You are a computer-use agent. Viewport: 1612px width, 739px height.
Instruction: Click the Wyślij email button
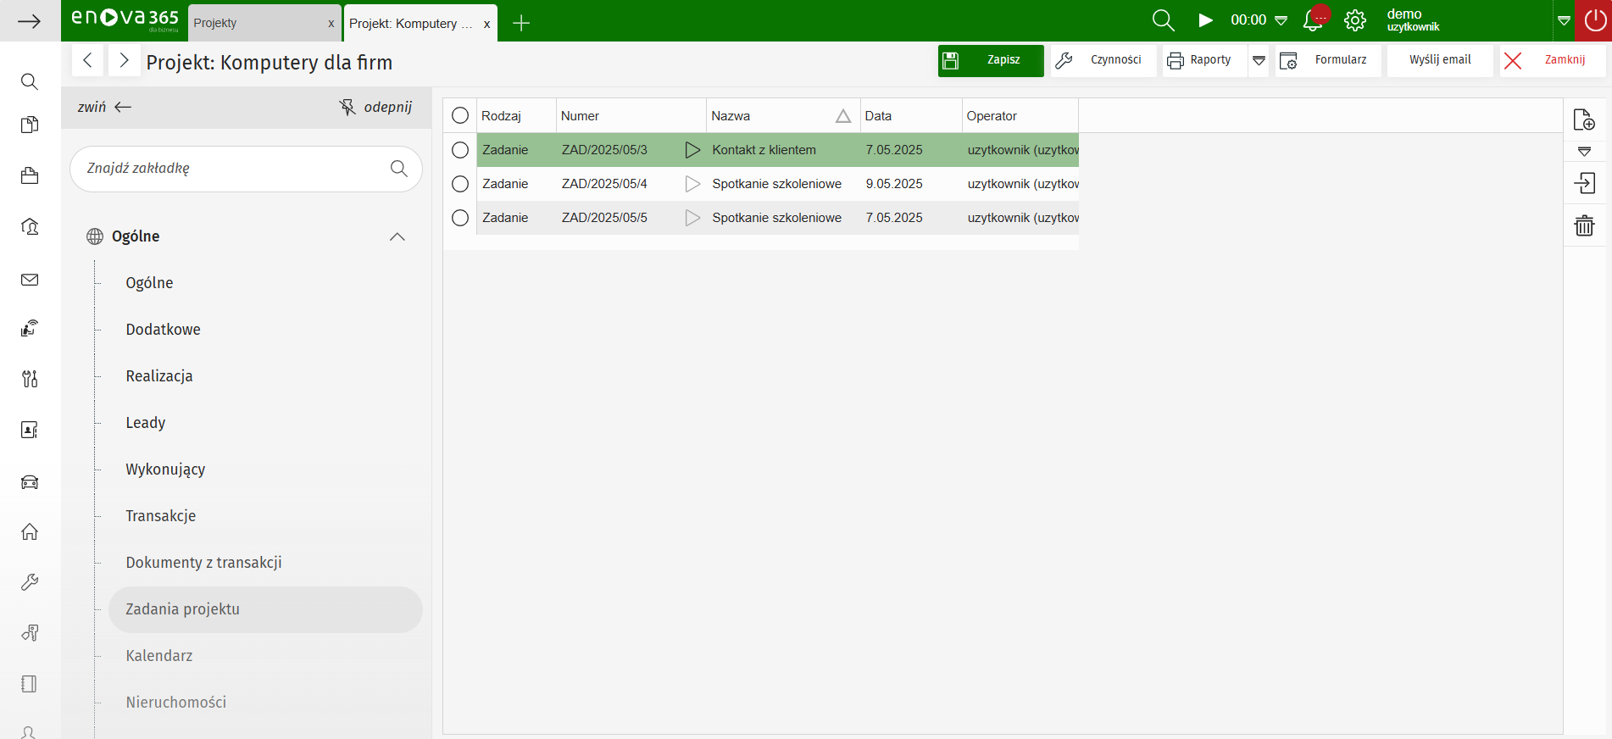point(1439,60)
